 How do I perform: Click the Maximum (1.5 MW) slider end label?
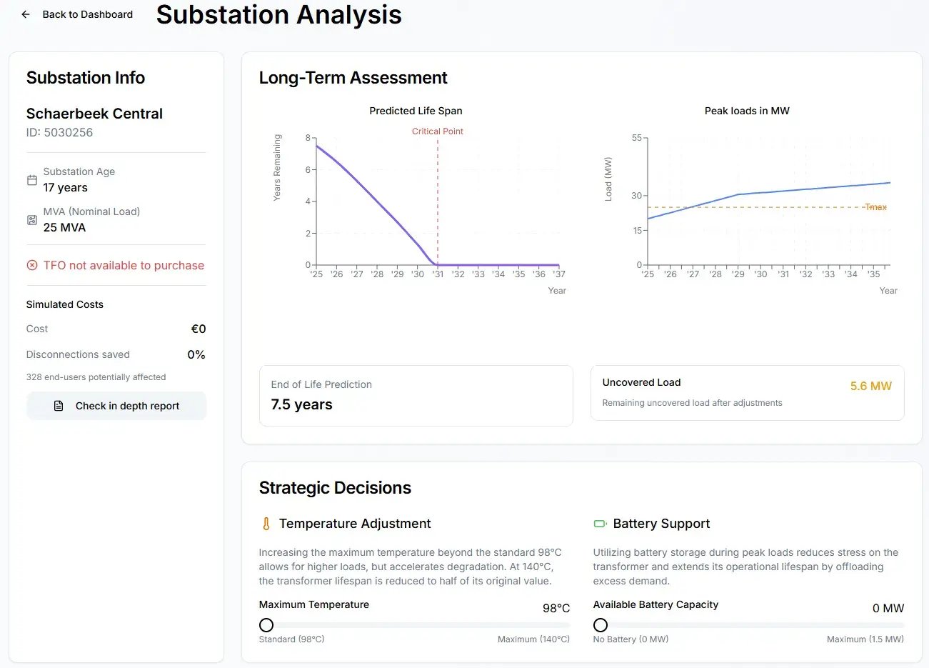[x=865, y=639]
